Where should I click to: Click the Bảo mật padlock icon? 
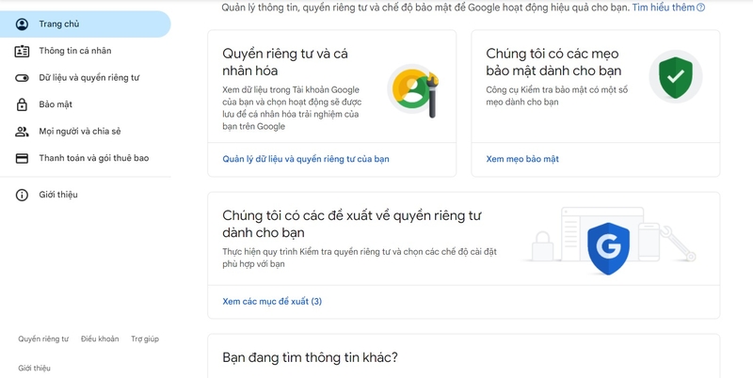point(22,104)
